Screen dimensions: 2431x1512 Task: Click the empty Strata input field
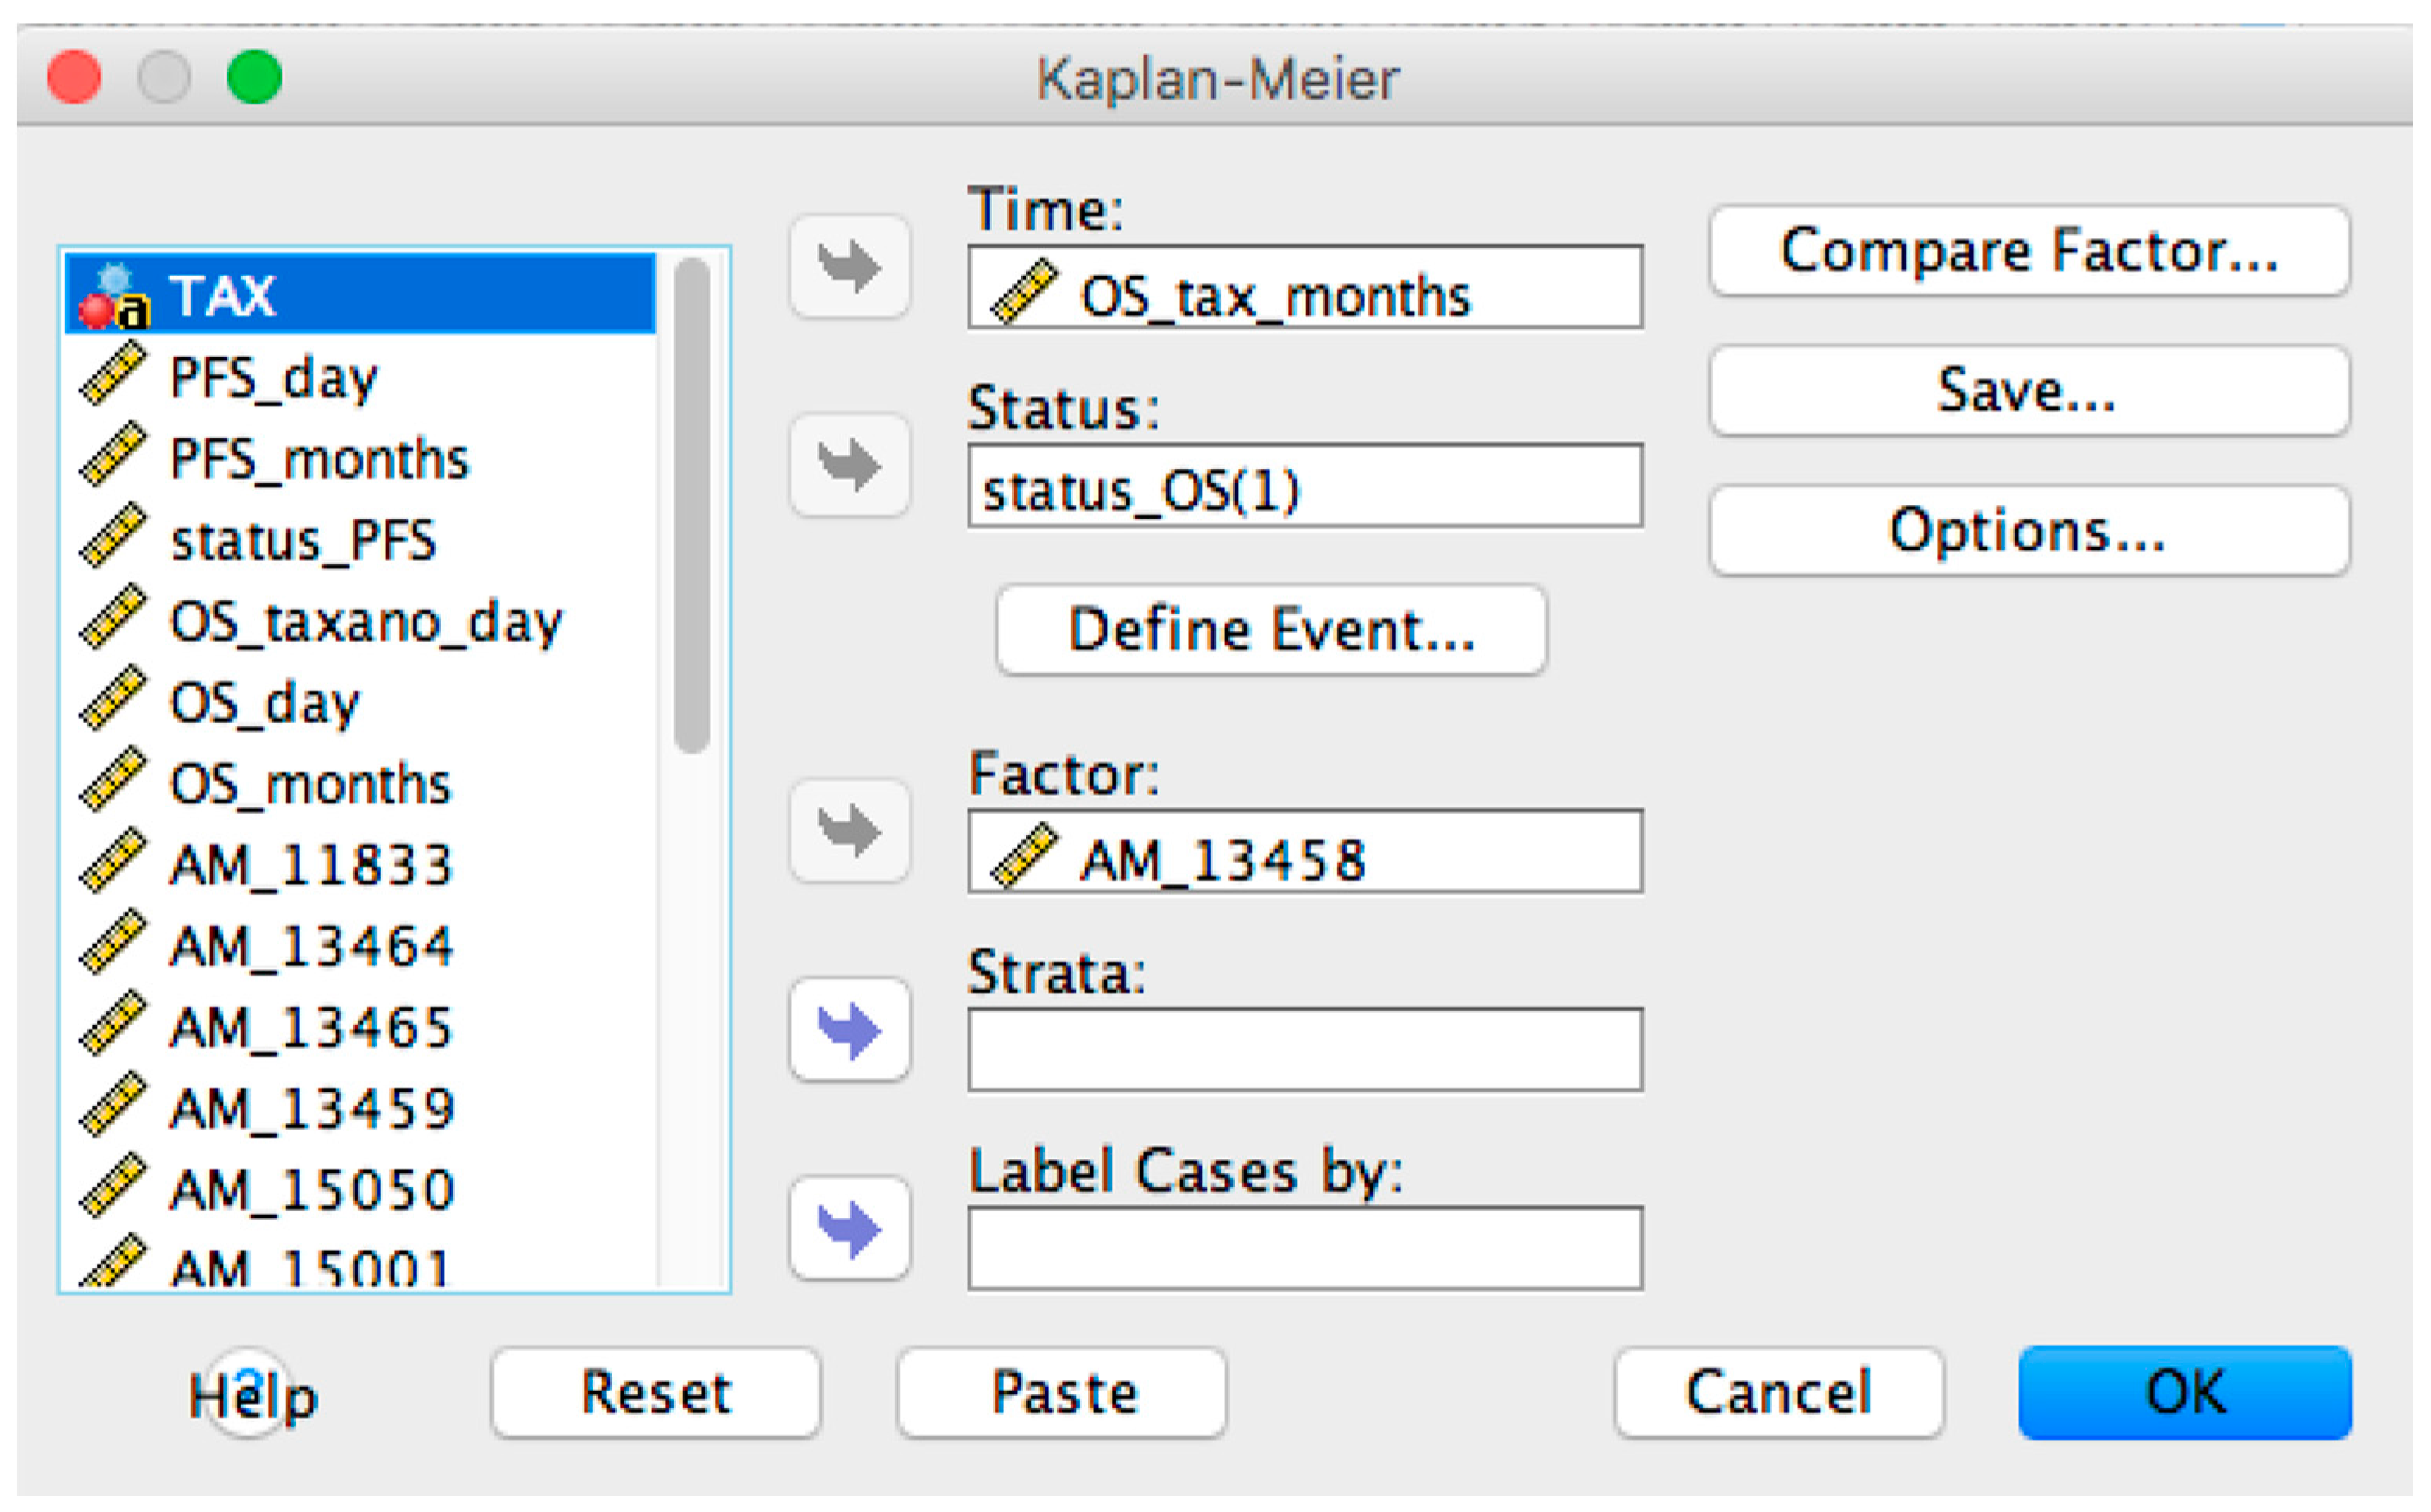pyautogui.click(x=1304, y=1050)
